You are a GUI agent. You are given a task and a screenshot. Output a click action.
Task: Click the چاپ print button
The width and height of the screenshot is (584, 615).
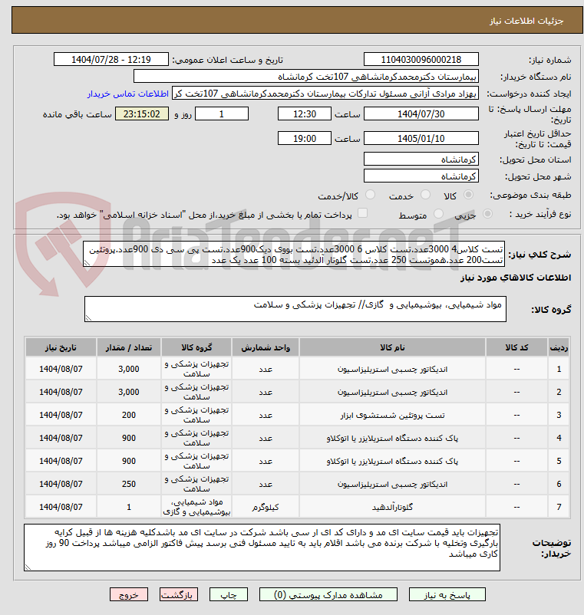229,594
